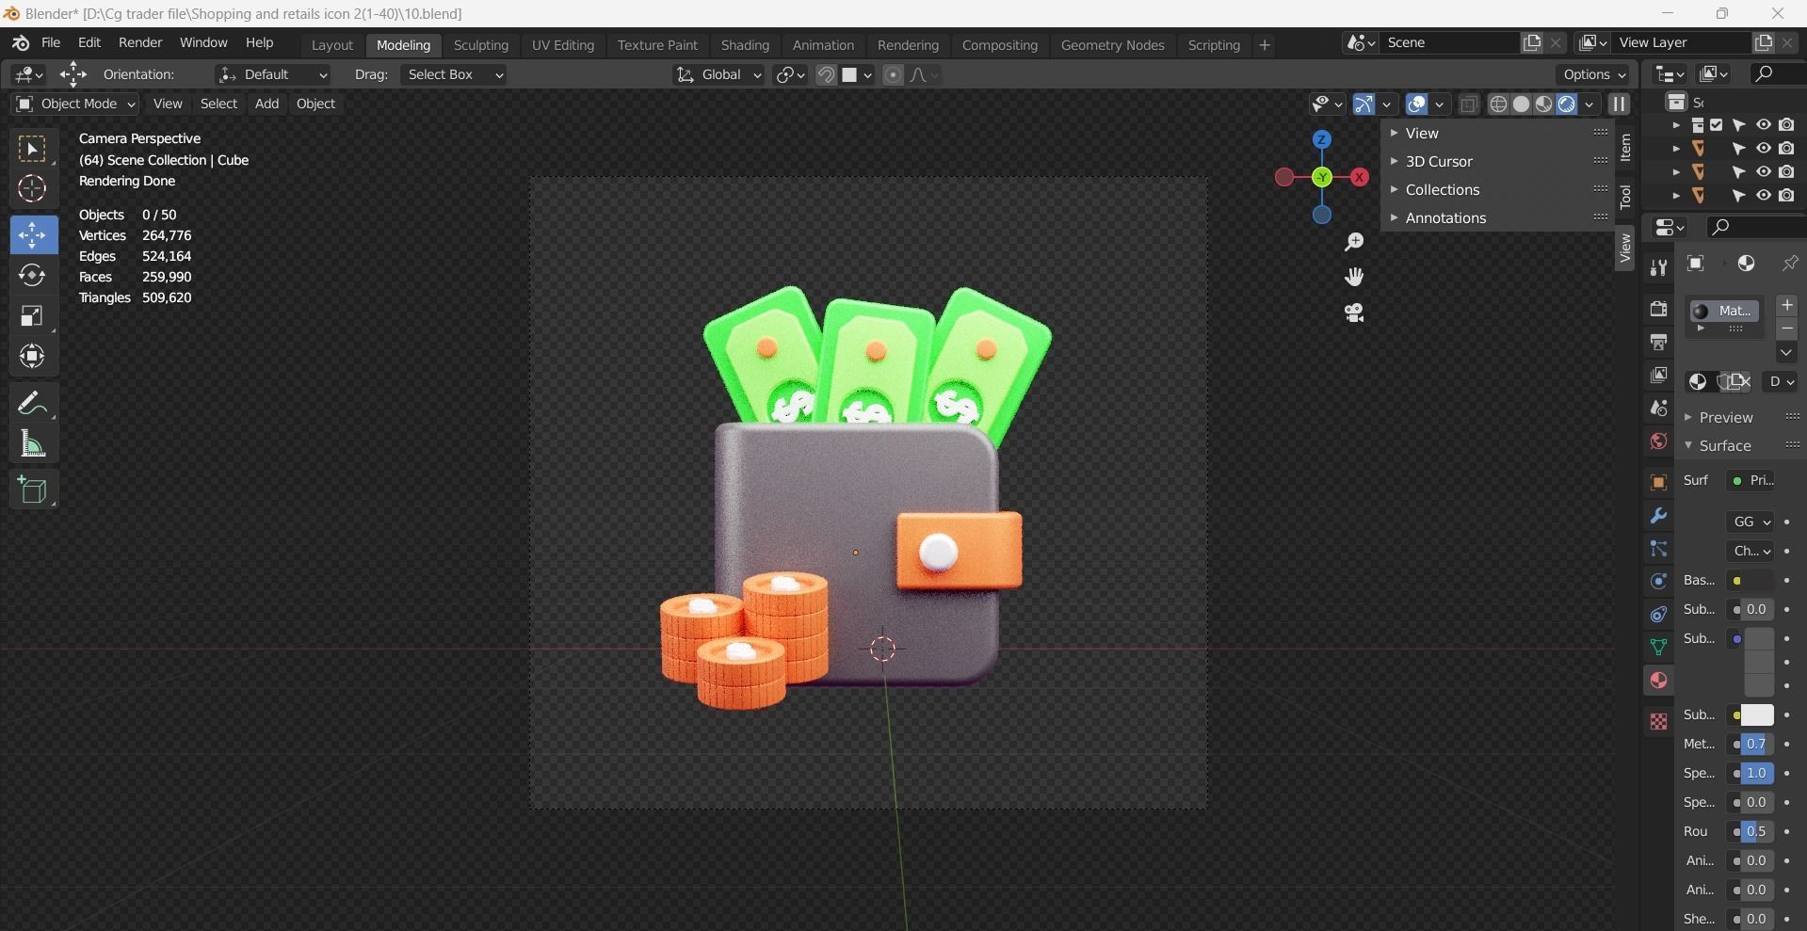Switch to rendered viewport shading
This screenshot has width=1807, height=931.
coord(1566,104)
